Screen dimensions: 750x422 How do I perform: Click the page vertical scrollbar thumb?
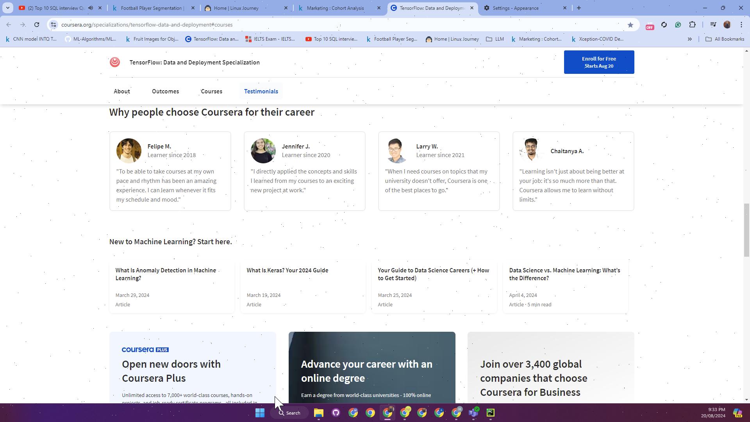pyautogui.click(x=746, y=230)
